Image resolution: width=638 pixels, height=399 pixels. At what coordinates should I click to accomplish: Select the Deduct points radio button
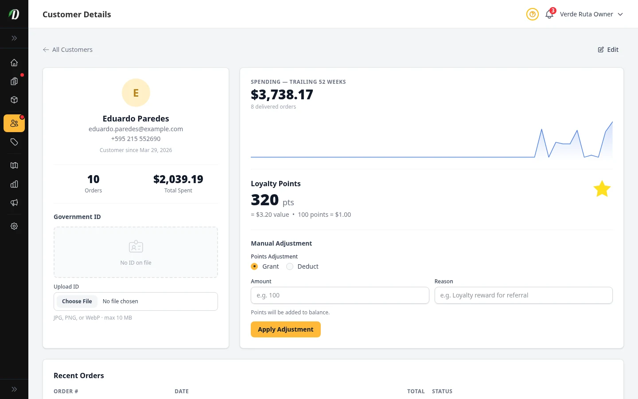point(289,266)
